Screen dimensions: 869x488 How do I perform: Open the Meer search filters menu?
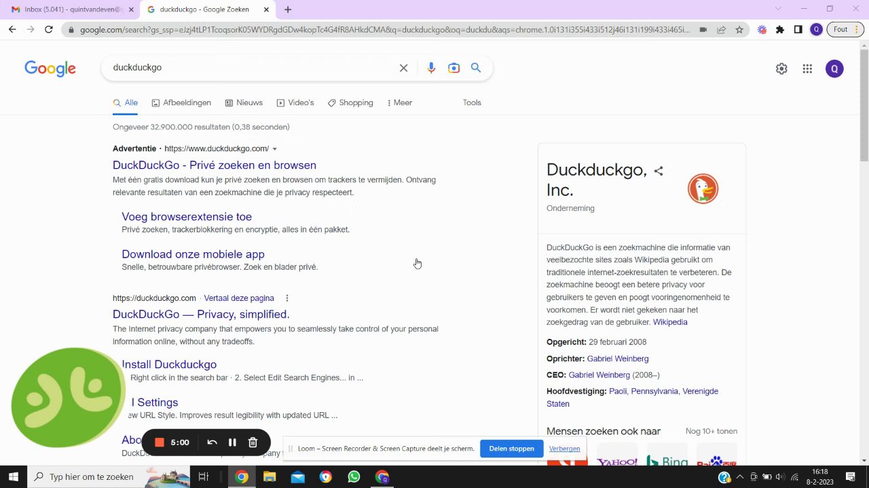click(x=399, y=103)
